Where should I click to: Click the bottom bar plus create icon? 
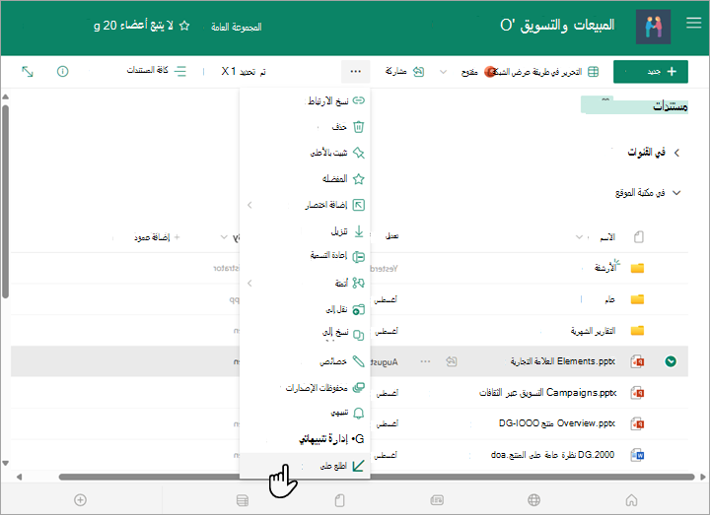80,500
